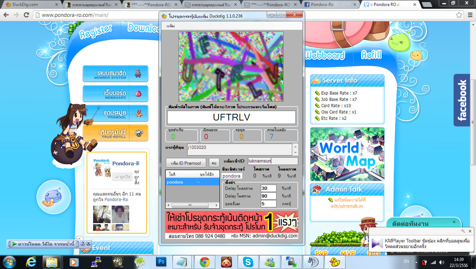The width and height of the screenshot is (476, 269).
Task: Open the ระบบสมาชิก Member System button
Action: 115,74
